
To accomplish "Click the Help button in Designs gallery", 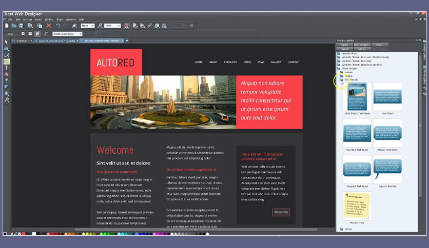I will coord(380,45).
